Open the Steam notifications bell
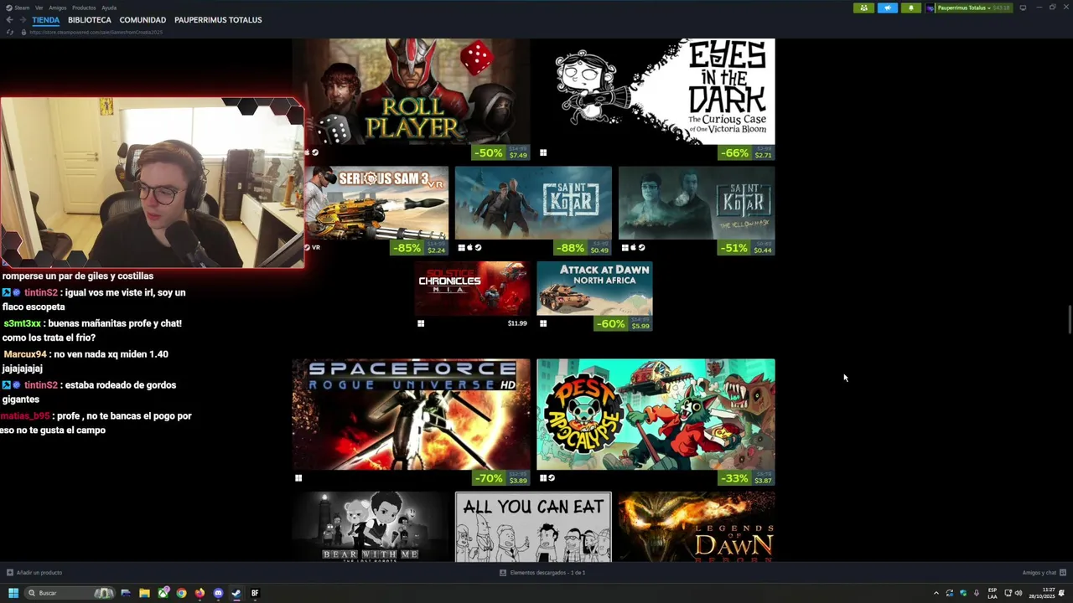 click(x=910, y=8)
